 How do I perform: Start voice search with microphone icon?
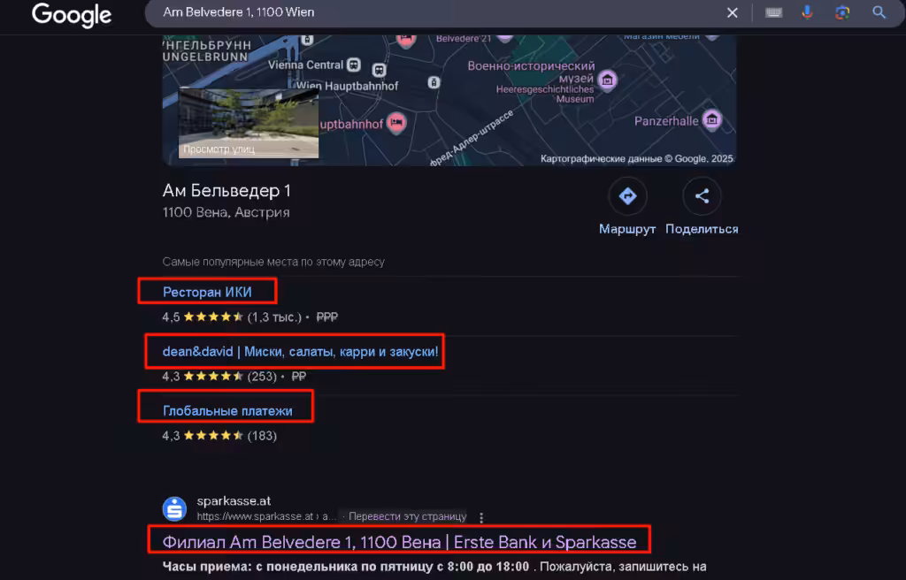pyautogui.click(x=807, y=12)
